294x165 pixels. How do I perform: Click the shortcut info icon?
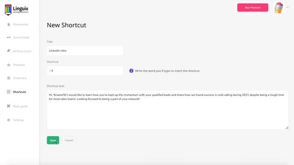pyautogui.click(x=131, y=71)
